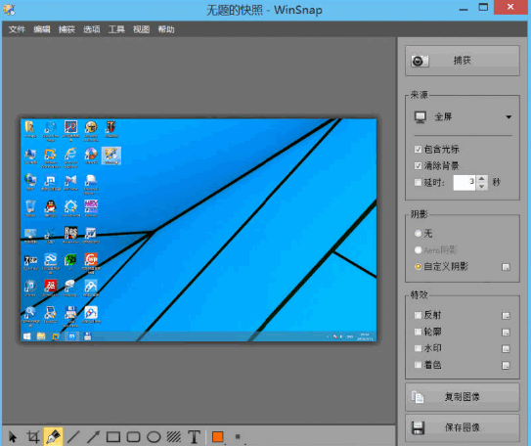Open the 全屏 source dropdown

click(463, 116)
